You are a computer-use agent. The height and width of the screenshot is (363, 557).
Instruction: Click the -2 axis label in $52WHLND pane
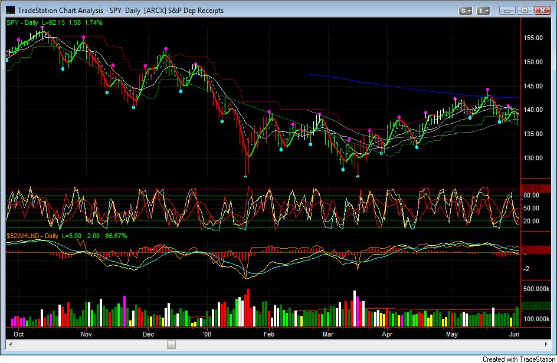[526, 269]
